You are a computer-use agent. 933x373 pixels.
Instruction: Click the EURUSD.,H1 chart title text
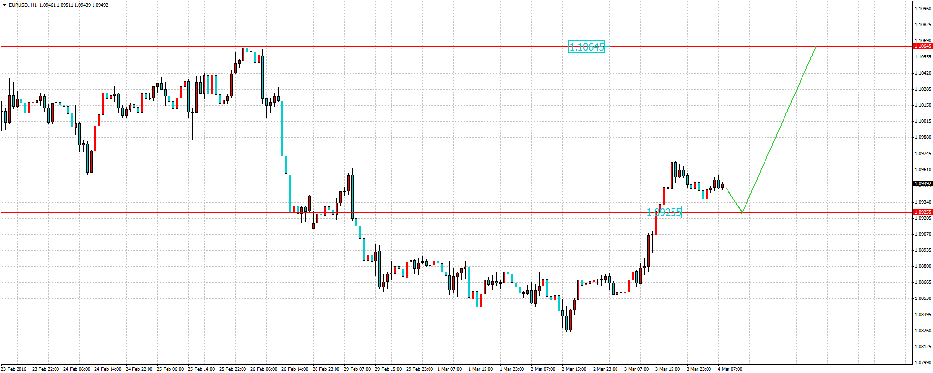tap(22, 5)
